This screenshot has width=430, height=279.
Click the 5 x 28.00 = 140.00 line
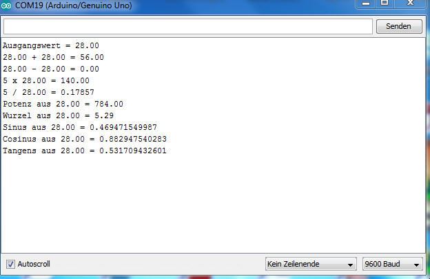(45, 80)
